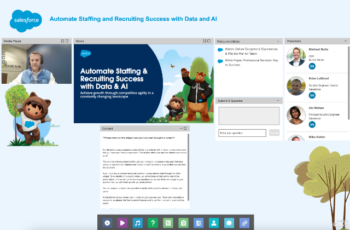Expand the Slides panel to full screen

pyautogui.click(x=205, y=41)
